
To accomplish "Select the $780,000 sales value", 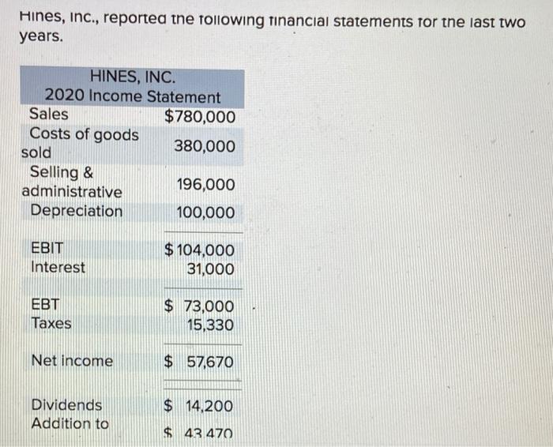I will [200, 117].
